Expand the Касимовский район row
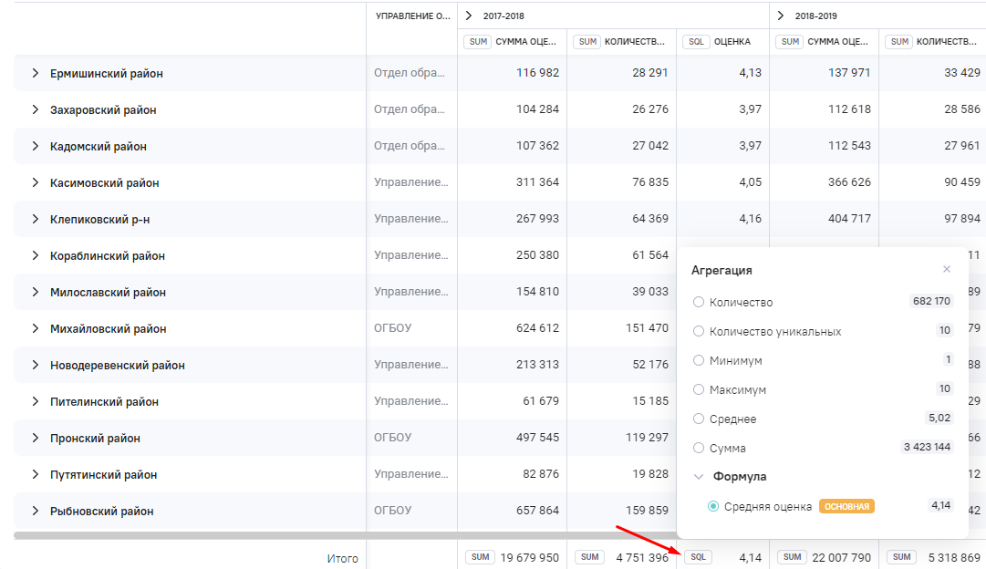 pyautogui.click(x=35, y=182)
